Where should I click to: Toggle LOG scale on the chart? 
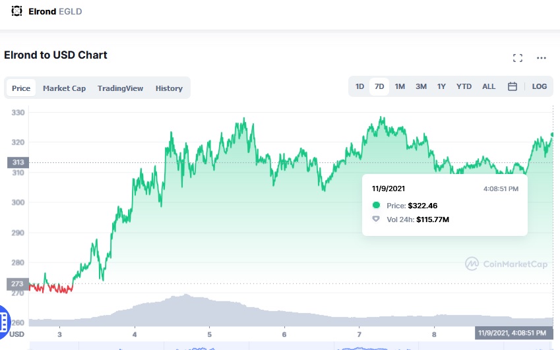tap(539, 86)
